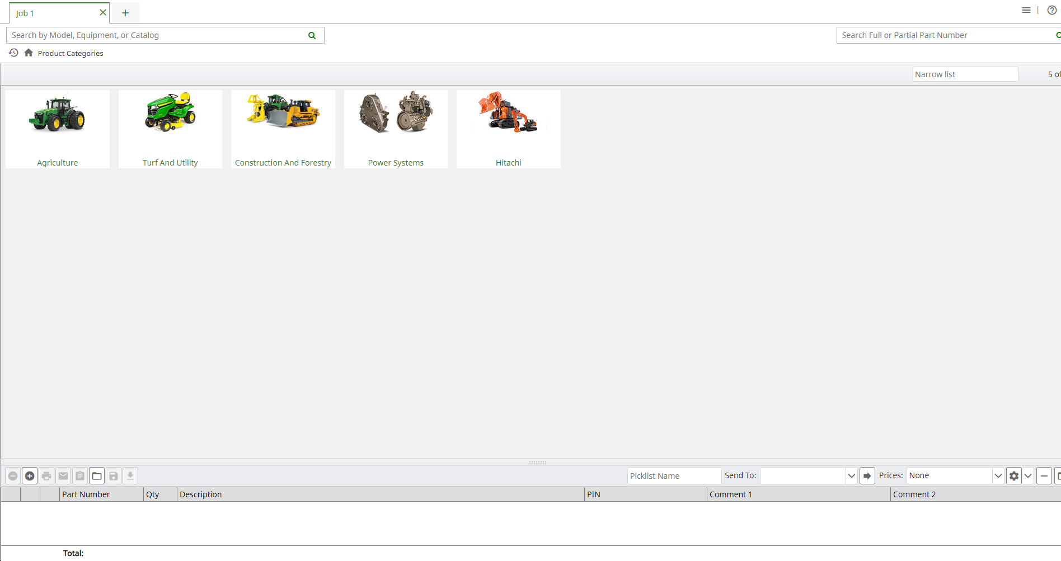Email the picklist

click(63, 475)
